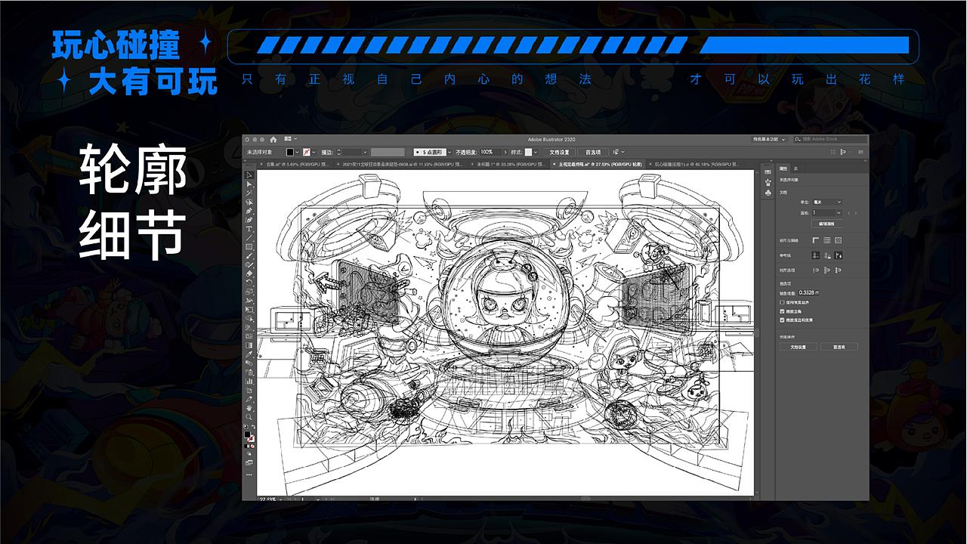The height and width of the screenshot is (544, 967).
Task: Select the Hand tool
Action: [x=249, y=407]
